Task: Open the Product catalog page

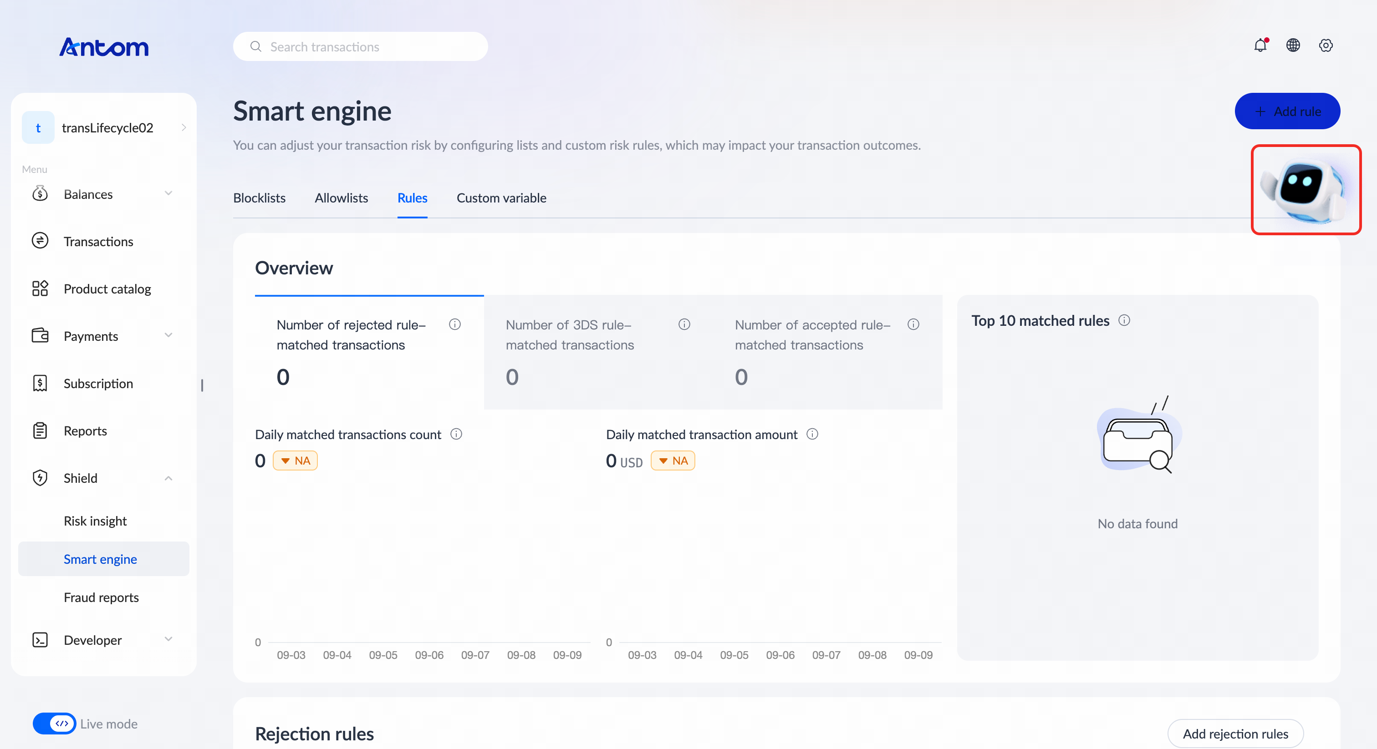Action: coord(107,289)
